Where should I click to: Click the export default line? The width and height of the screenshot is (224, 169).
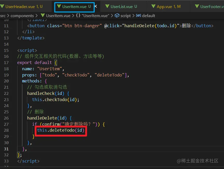37,62
